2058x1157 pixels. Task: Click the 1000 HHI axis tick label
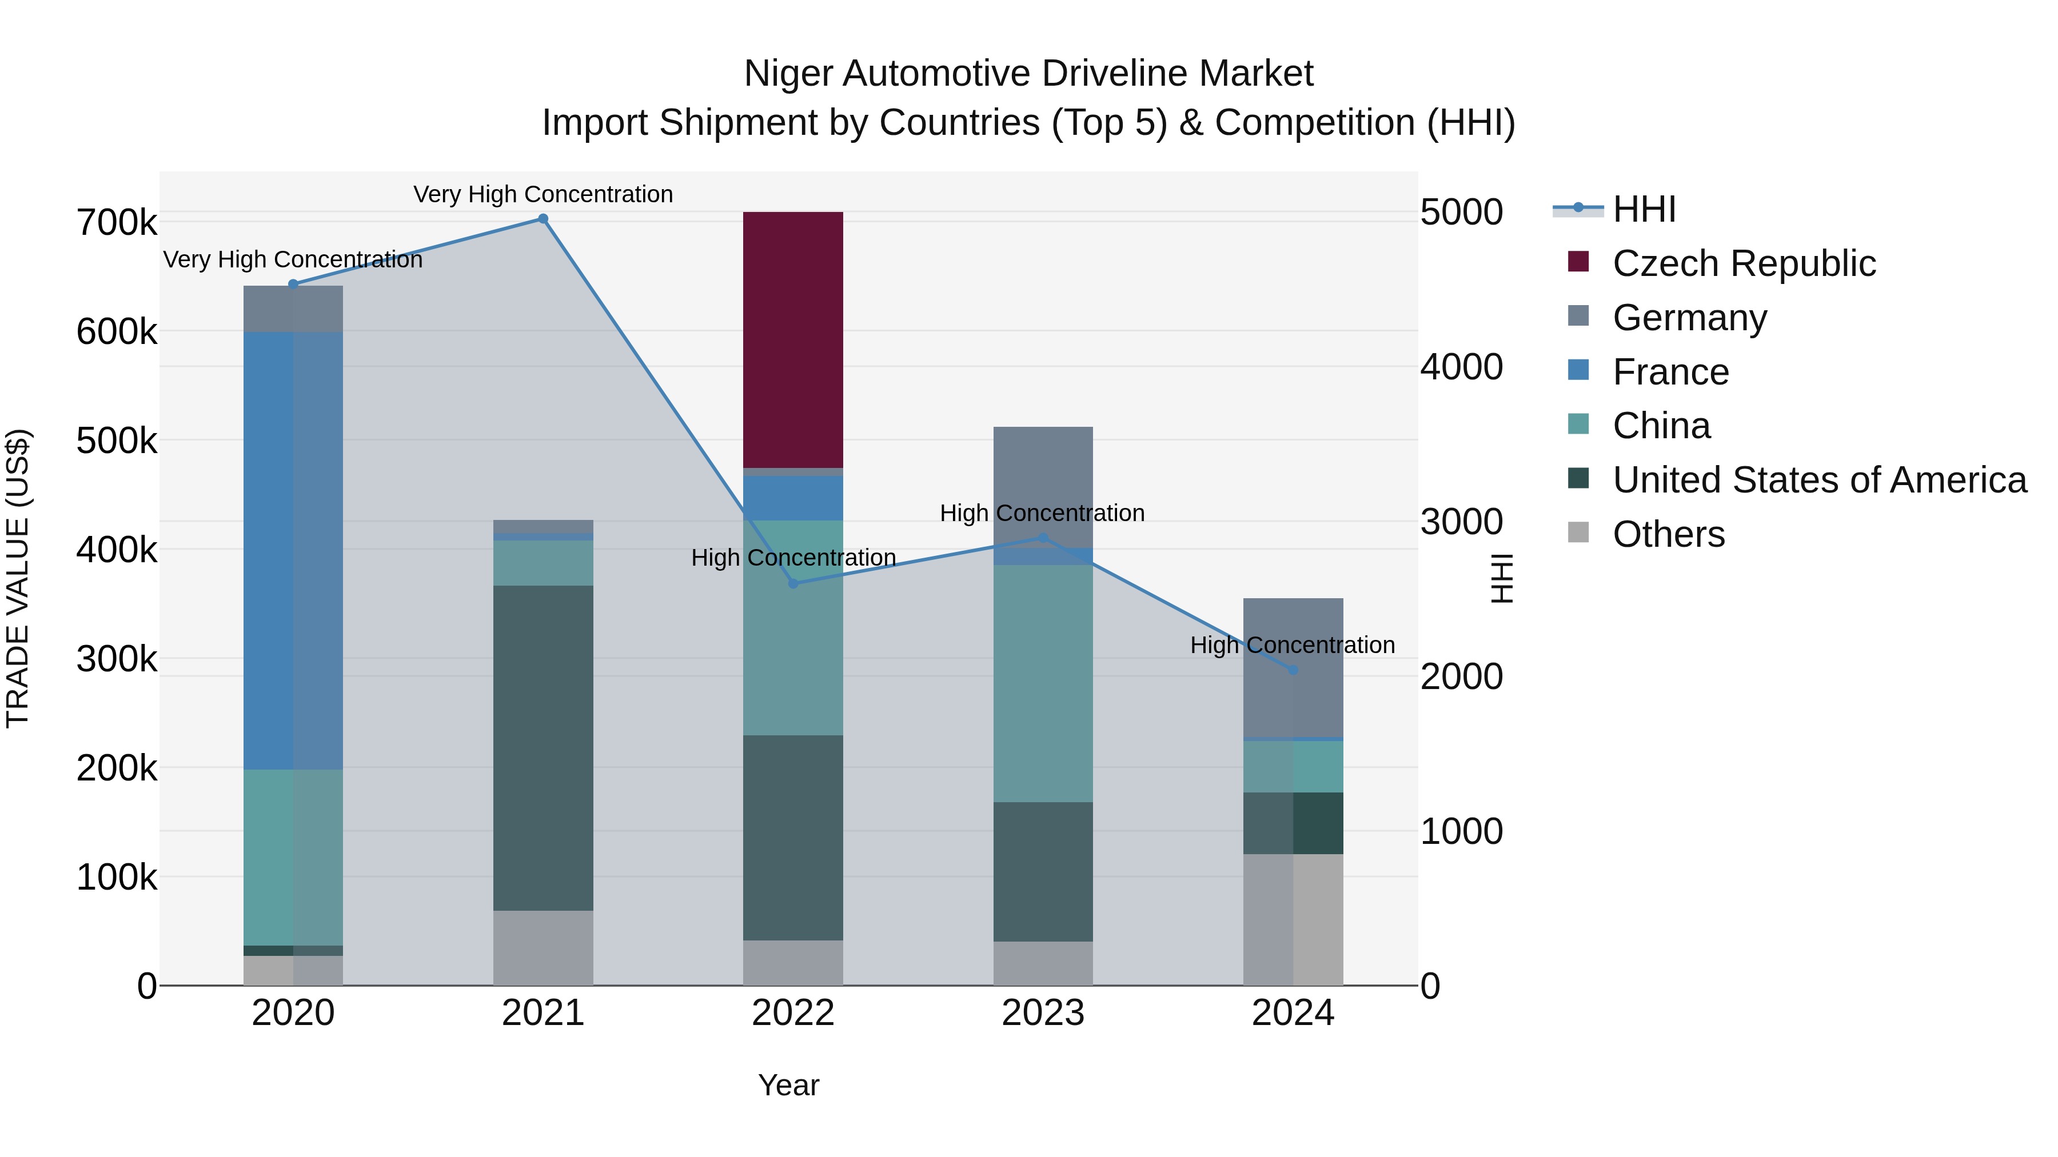tap(1462, 831)
